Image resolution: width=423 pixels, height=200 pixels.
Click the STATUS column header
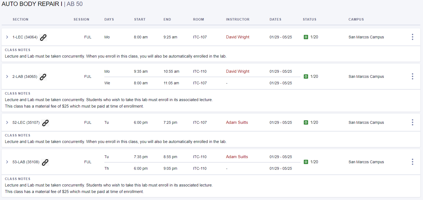coord(309,19)
